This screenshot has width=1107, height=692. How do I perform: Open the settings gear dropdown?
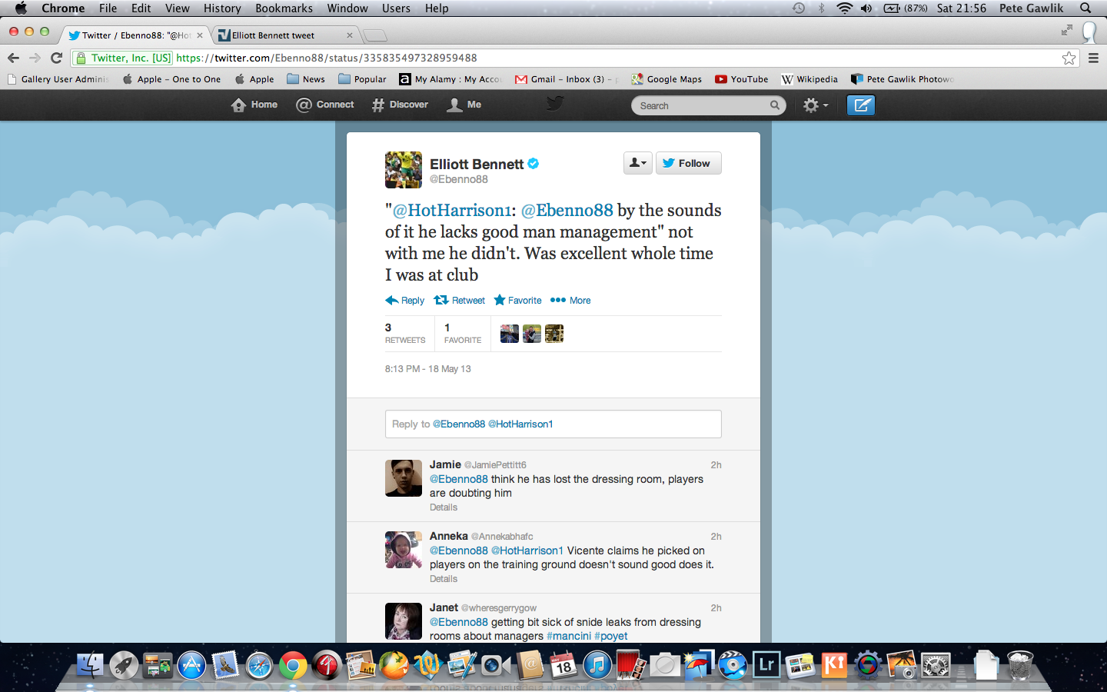816,105
